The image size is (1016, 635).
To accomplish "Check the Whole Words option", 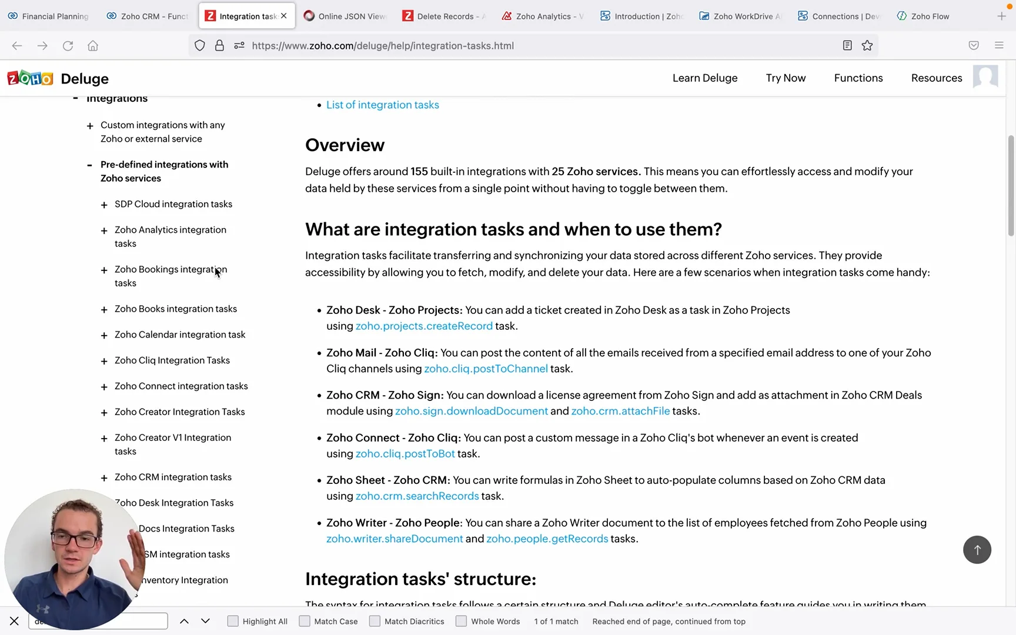I will [x=462, y=621].
